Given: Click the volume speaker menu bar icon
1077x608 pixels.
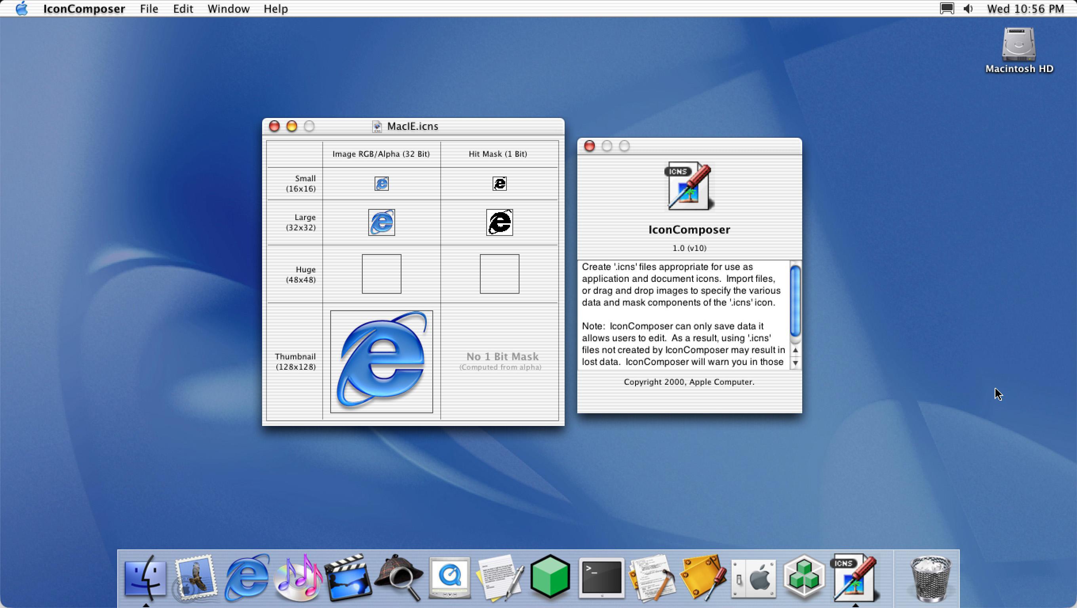Looking at the screenshot, I should [x=968, y=8].
